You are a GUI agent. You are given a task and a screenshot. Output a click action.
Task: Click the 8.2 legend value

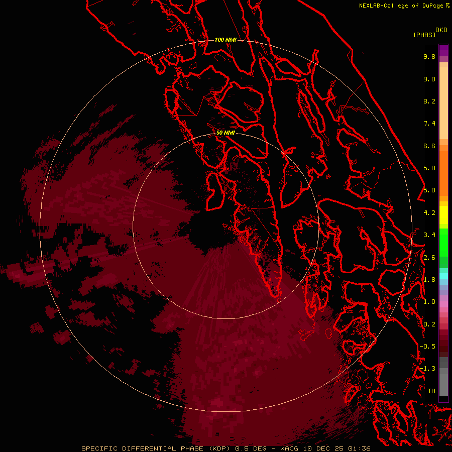click(x=429, y=101)
